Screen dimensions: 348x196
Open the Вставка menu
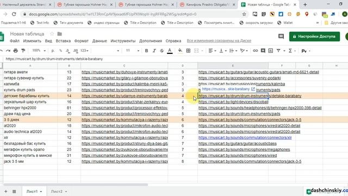[x=63, y=41]
